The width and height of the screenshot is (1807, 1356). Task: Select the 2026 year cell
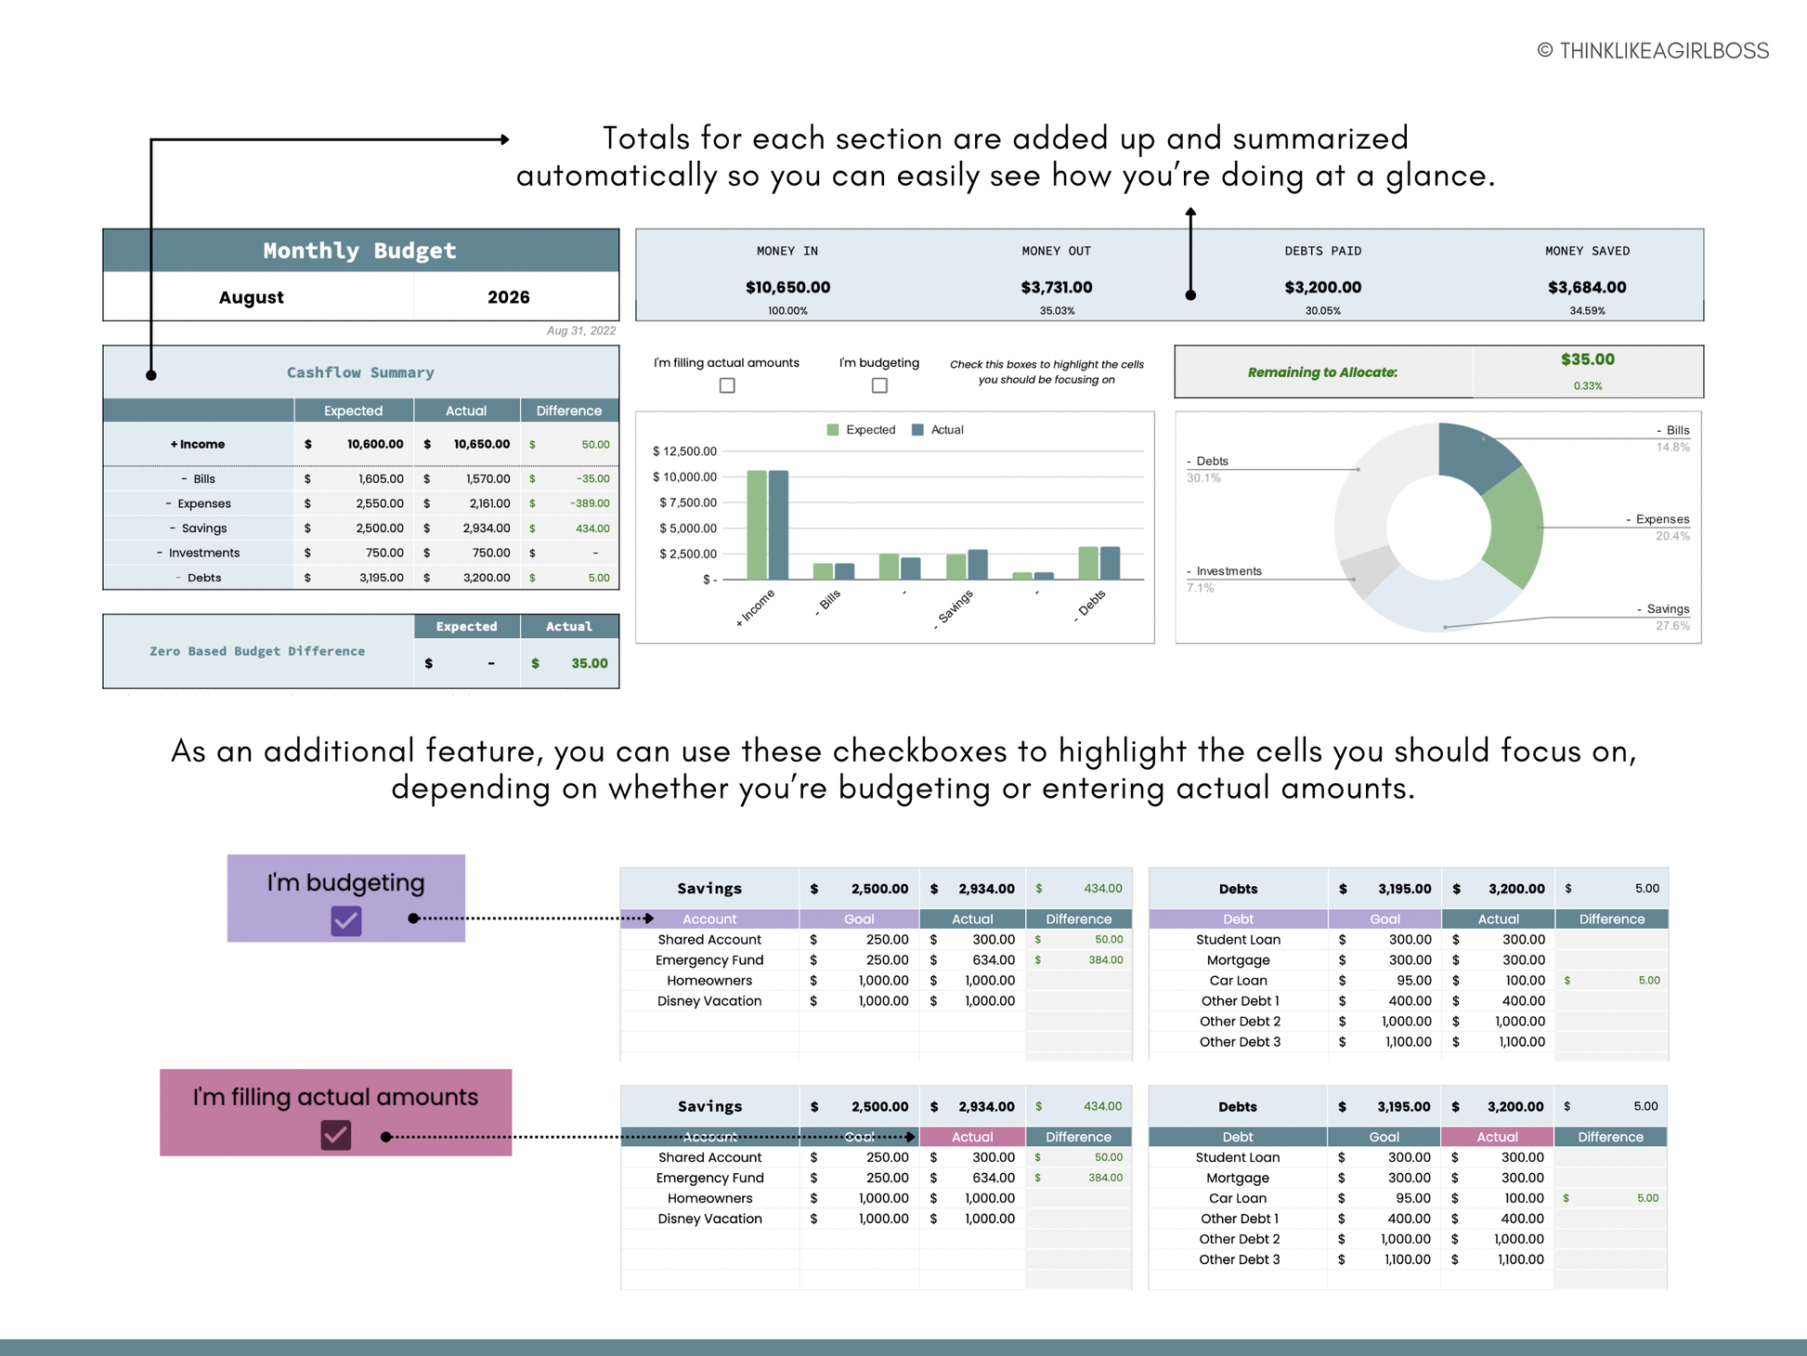(x=508, y=297)
